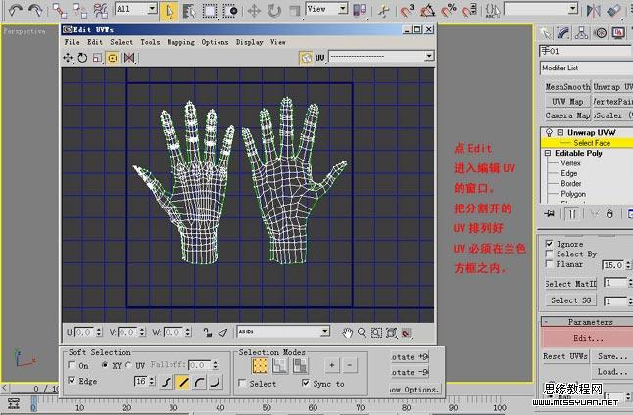Open the All IDs material dropdown
This screenshot has width=633, height=415.
click(x=325, y=332)
